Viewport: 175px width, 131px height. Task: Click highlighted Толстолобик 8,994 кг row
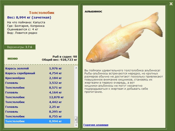click(x=37, y=121)
